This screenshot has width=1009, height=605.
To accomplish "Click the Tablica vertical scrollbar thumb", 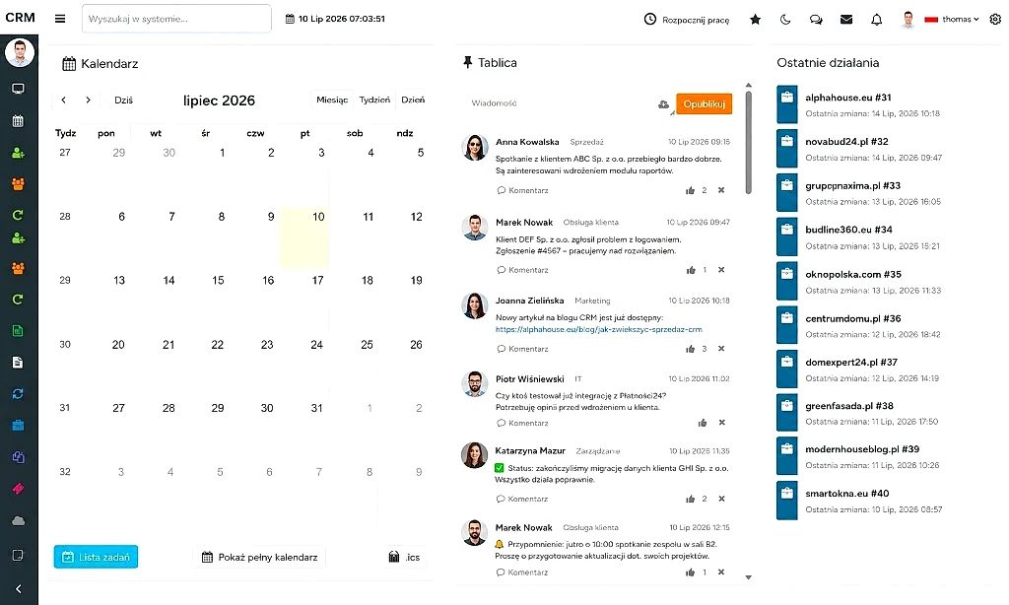I will click(749, 142).
